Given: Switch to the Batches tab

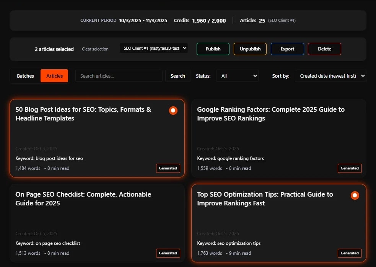Looking at the screenshot, I should (x=25, y=76).
